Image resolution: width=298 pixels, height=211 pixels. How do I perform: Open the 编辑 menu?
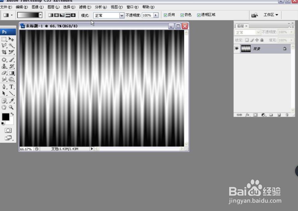22,7
